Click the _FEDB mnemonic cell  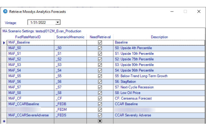[70, 104]
